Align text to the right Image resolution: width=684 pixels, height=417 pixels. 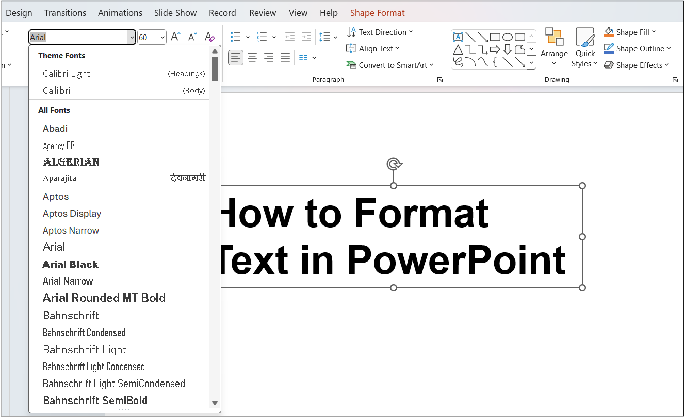pos(269,57)
